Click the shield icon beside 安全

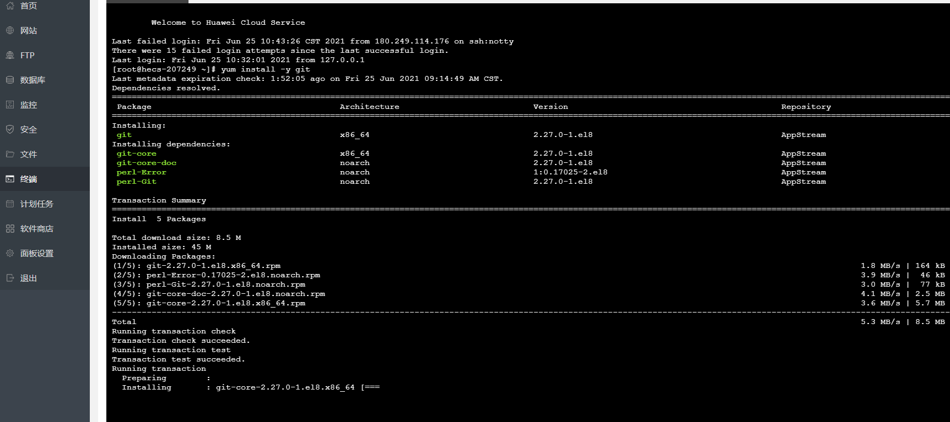10,129
